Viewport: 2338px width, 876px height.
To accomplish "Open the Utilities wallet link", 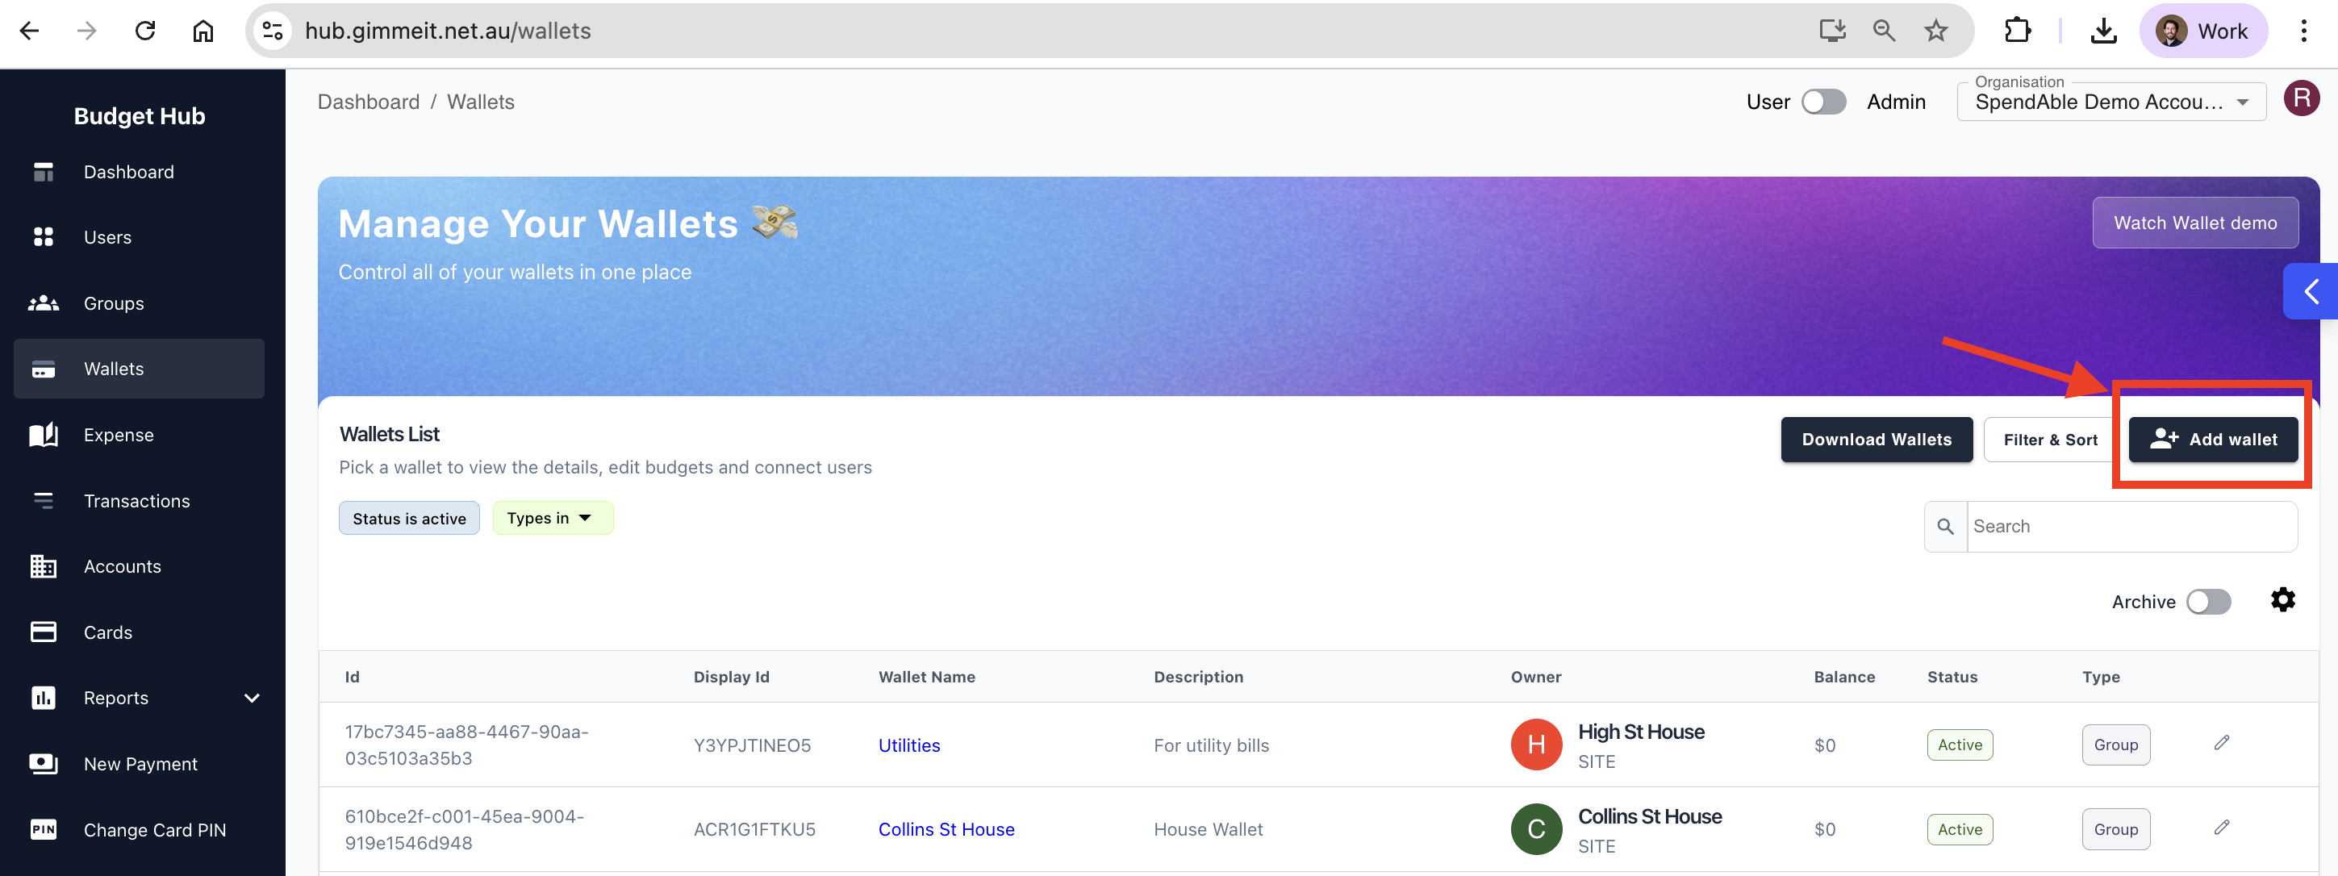I will click(908, 745).
